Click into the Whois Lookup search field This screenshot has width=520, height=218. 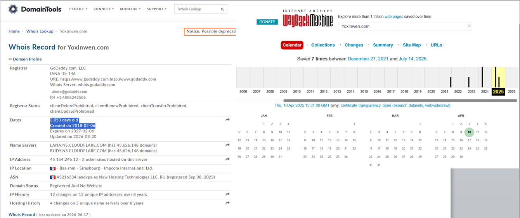[196, 9]
